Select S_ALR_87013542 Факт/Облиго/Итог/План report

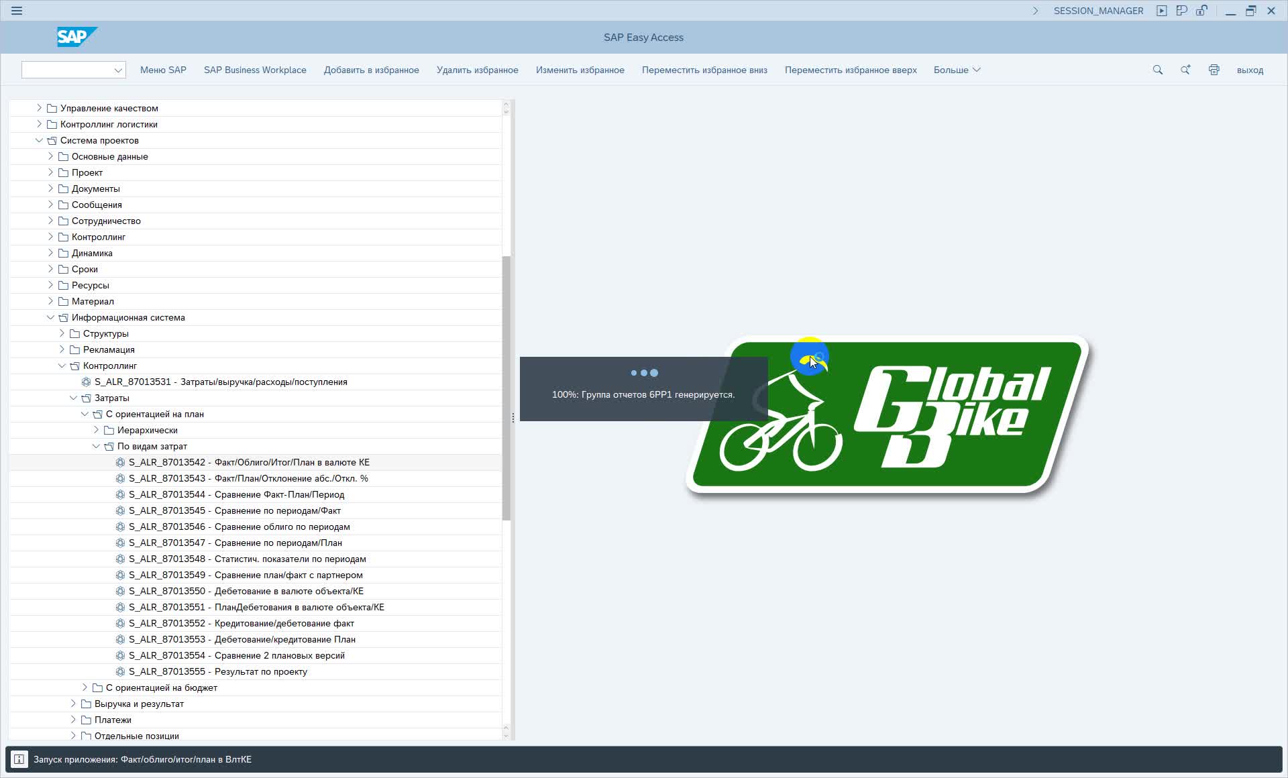[249, 462]
